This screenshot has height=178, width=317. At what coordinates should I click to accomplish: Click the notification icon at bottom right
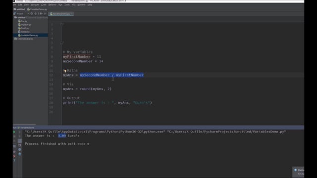(296, 170)
